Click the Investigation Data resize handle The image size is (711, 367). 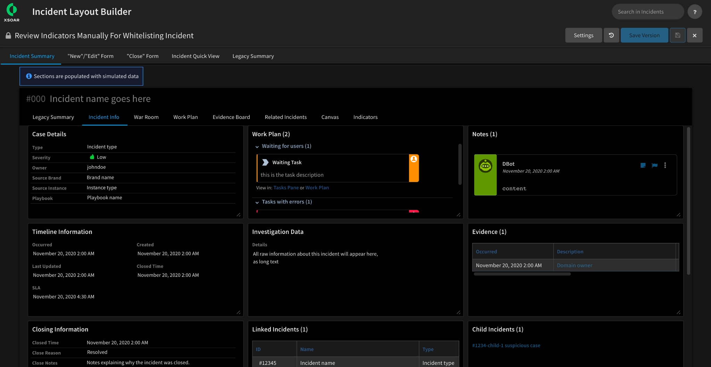(459, 312)
